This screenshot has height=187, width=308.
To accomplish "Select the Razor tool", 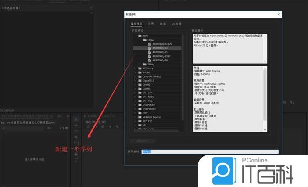I will (76, 137).
